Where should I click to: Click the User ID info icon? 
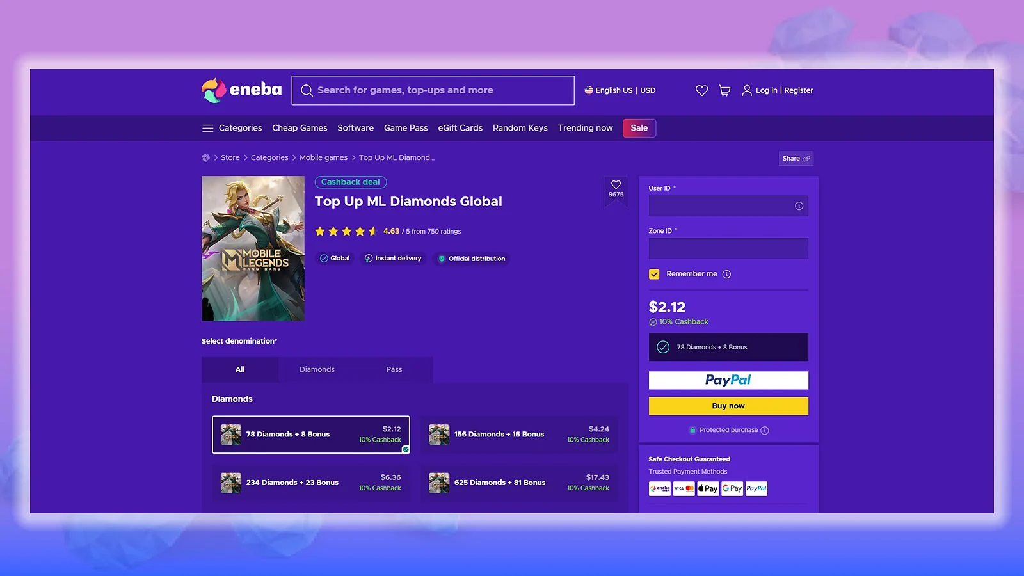[799, 206]
